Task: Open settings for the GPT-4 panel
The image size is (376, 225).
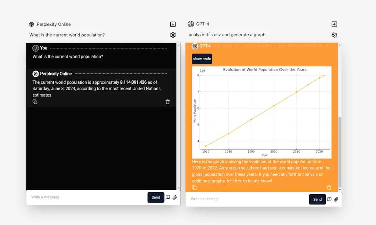Action: [x=334, y=35]
